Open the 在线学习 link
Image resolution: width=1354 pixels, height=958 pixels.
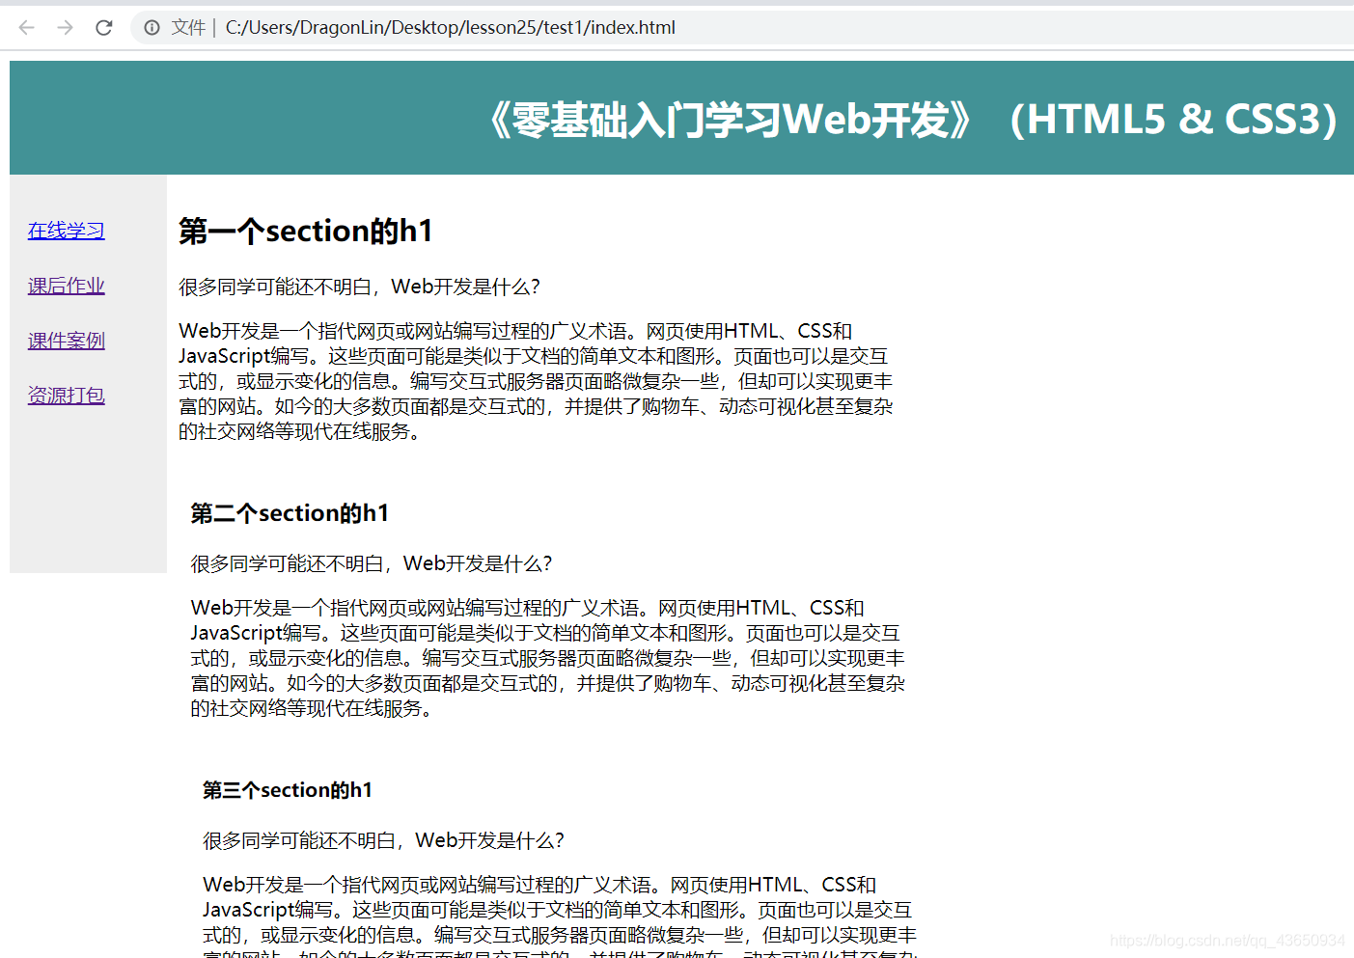(x=66, y=231)
